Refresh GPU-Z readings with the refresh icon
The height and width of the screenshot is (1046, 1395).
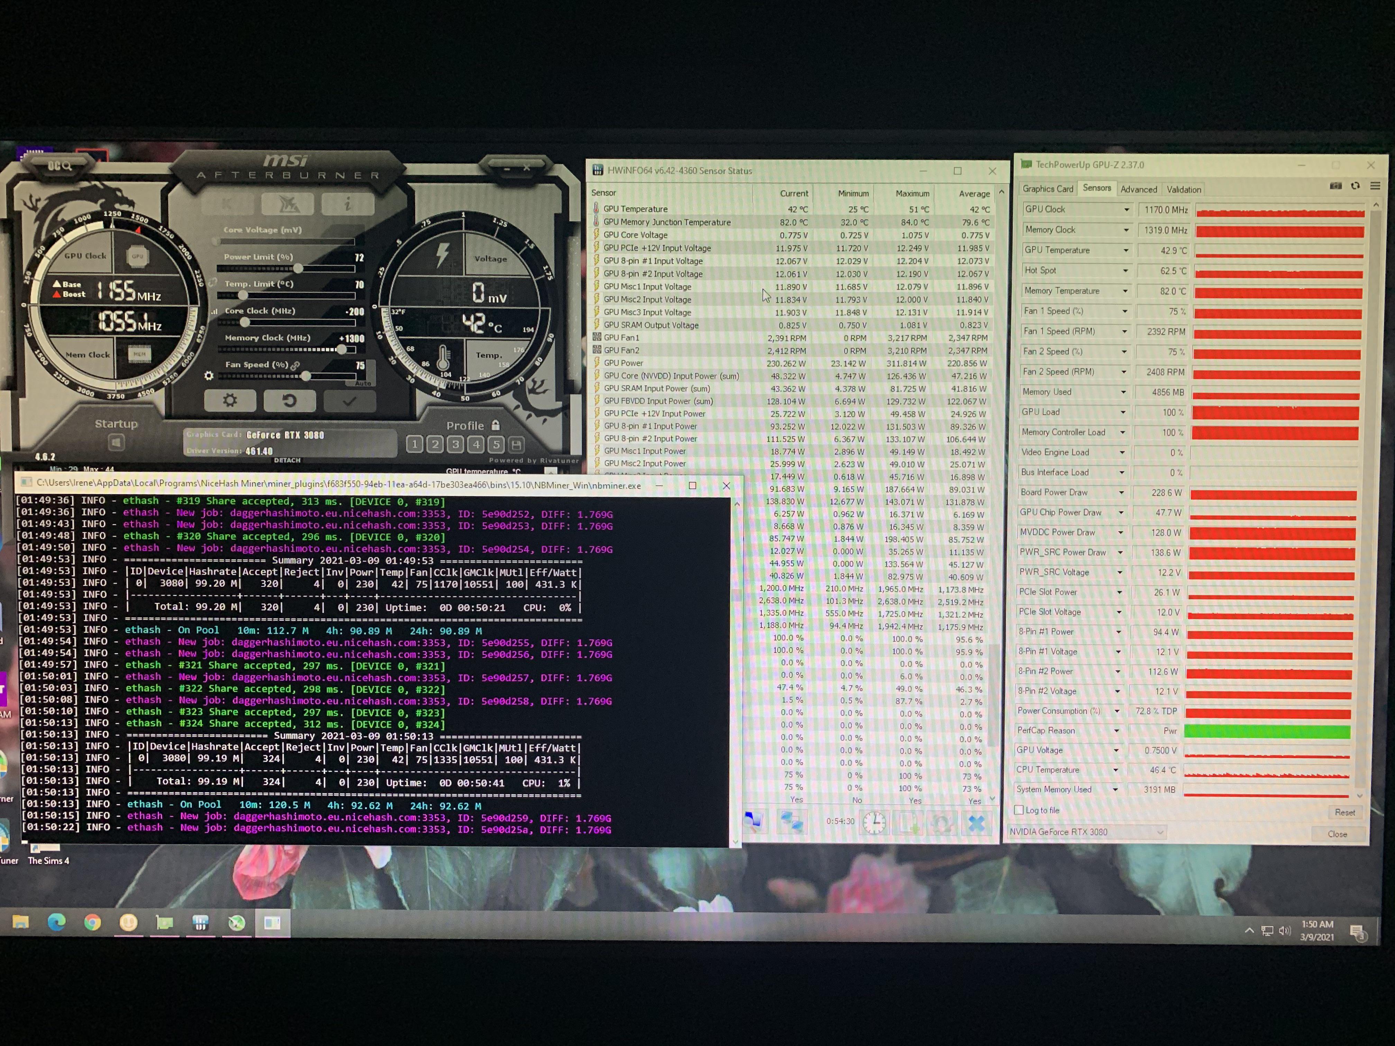pos(1355,185)
